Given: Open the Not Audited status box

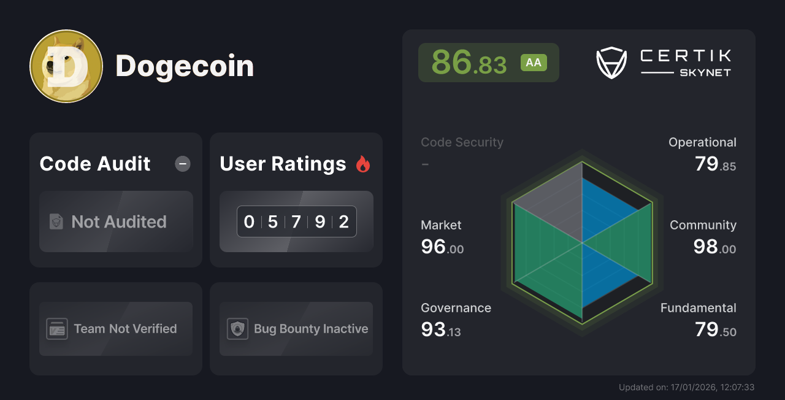Looking at the screenshot, I should pos(117,221).
